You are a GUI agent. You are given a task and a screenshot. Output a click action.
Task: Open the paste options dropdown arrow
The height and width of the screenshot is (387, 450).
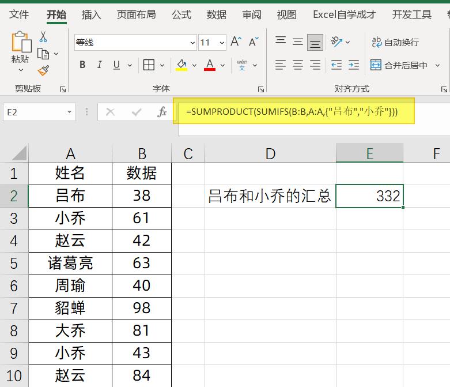21,70
